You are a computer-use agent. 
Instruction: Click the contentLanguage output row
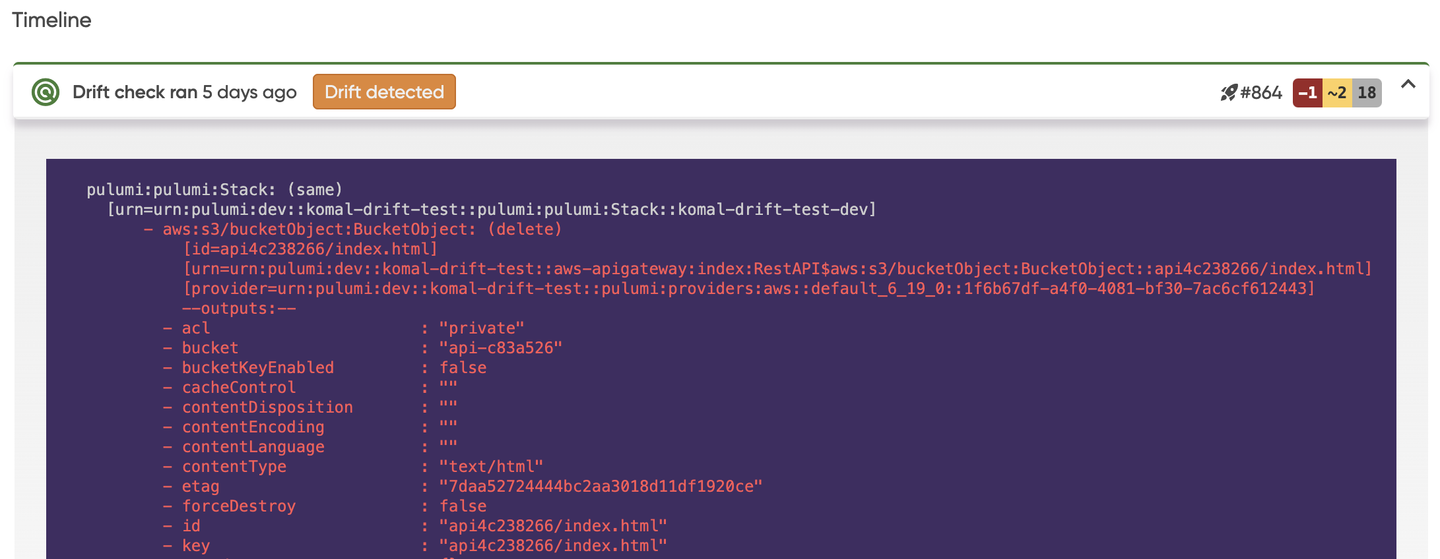coord(310,447)
